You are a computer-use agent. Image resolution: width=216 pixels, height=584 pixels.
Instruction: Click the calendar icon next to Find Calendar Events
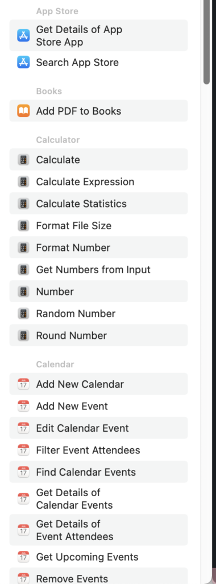23,472
